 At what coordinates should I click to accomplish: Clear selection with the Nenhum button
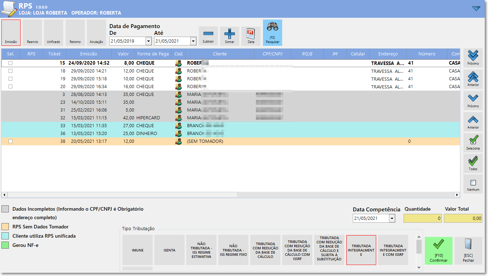[473, 184]
